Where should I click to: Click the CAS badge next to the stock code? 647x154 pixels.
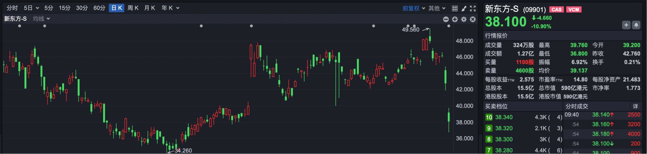556,9
